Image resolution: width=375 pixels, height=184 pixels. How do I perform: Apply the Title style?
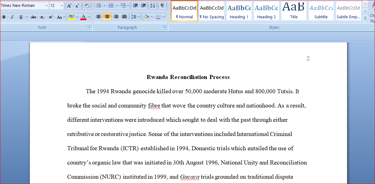tap(294, 11)
